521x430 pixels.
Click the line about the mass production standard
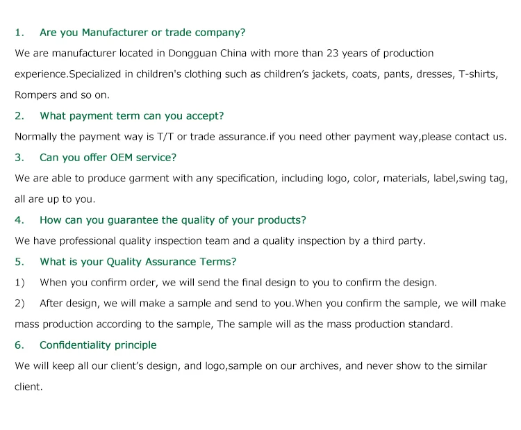(233, 324)
